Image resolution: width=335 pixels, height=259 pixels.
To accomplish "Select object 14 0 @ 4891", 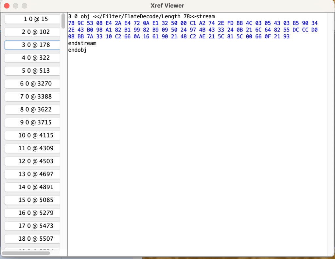I will 32,187.
